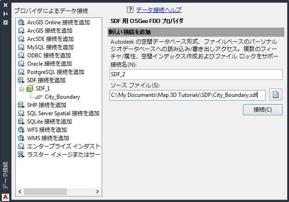Select ラスター イメージまたはサー entry
This screenshot has height=202, width=289.
click(64, 155)
